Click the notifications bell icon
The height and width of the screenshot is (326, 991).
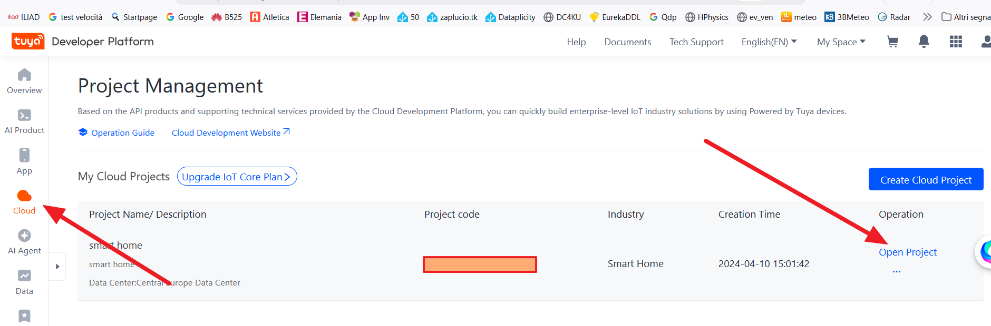coord(924,42)
